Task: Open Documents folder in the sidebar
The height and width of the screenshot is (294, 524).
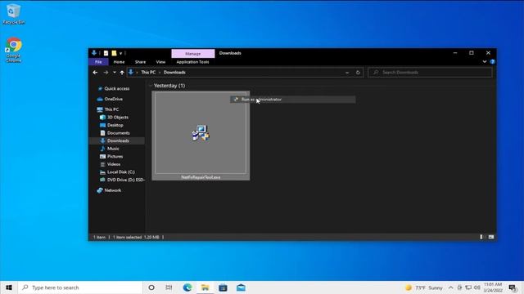Action: (x=118, y=133)
